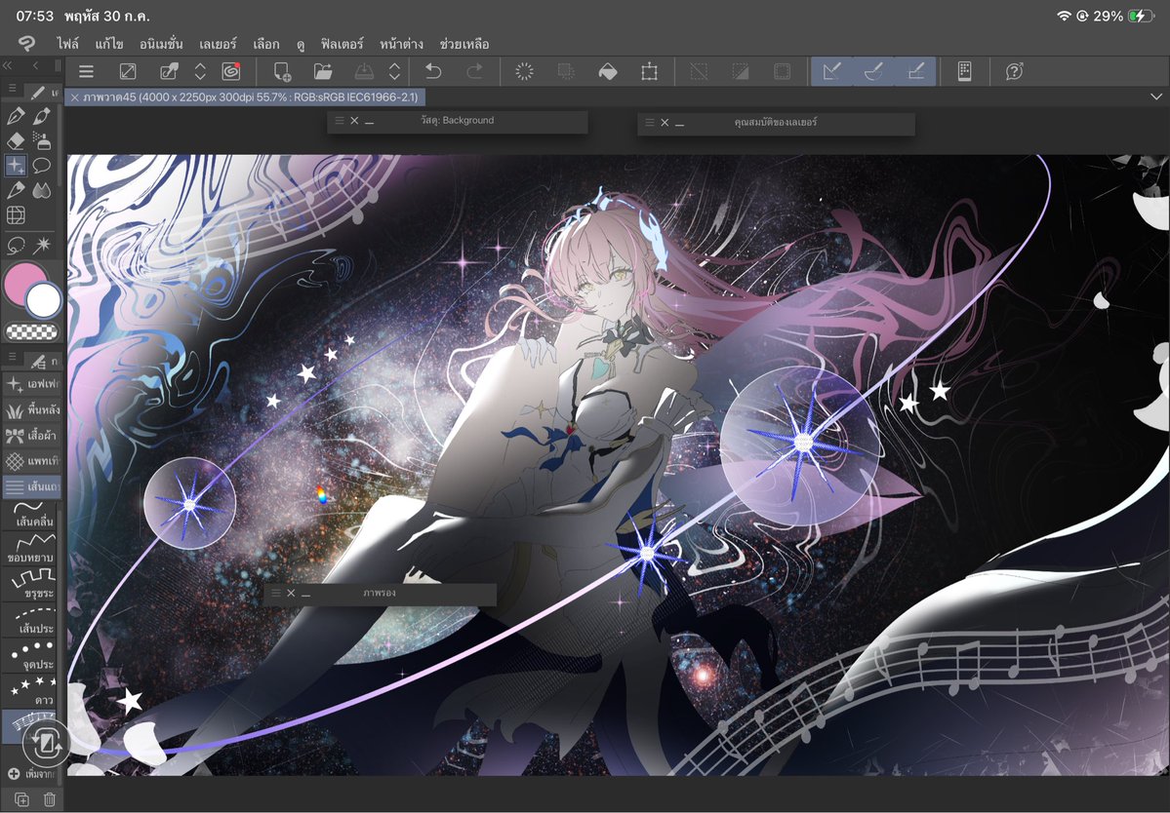The height and width of the screenshot is (813, 1170).
Task: Expand the canvas tab list chevron
Action: [x=1155, y=97]
